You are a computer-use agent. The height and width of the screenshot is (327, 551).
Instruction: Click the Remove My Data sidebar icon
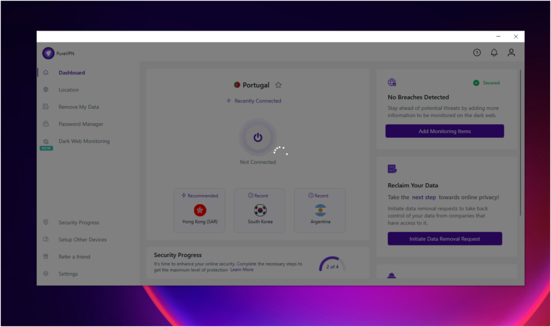point(47,107)
